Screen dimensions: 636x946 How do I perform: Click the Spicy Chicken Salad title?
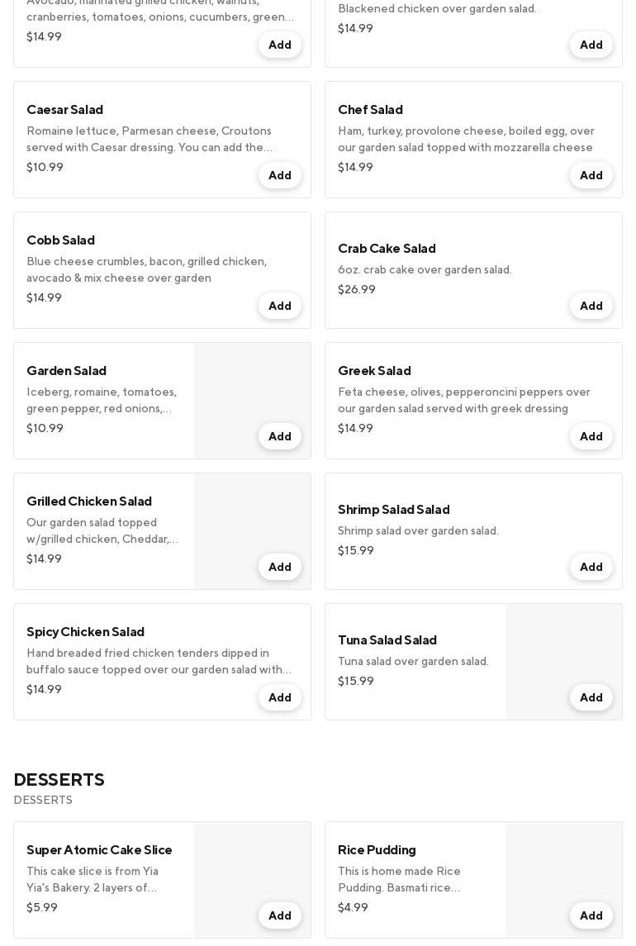85,631
